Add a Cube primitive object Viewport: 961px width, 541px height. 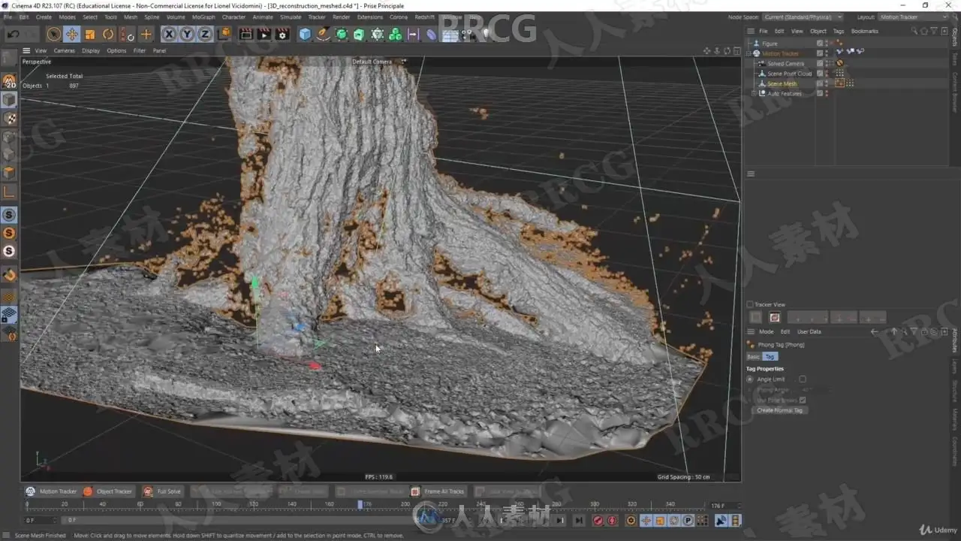coord(305,34)
